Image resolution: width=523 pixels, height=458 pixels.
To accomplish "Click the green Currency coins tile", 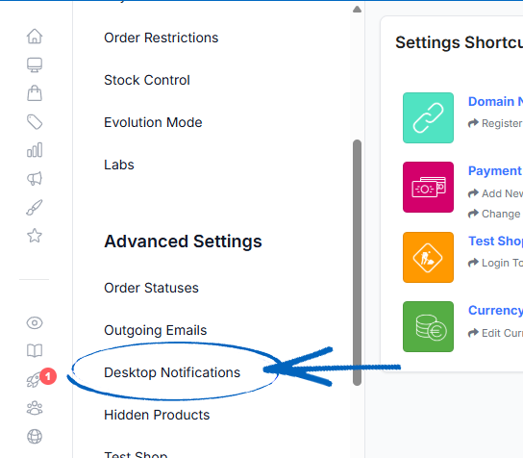I will [x=428, y=326].
